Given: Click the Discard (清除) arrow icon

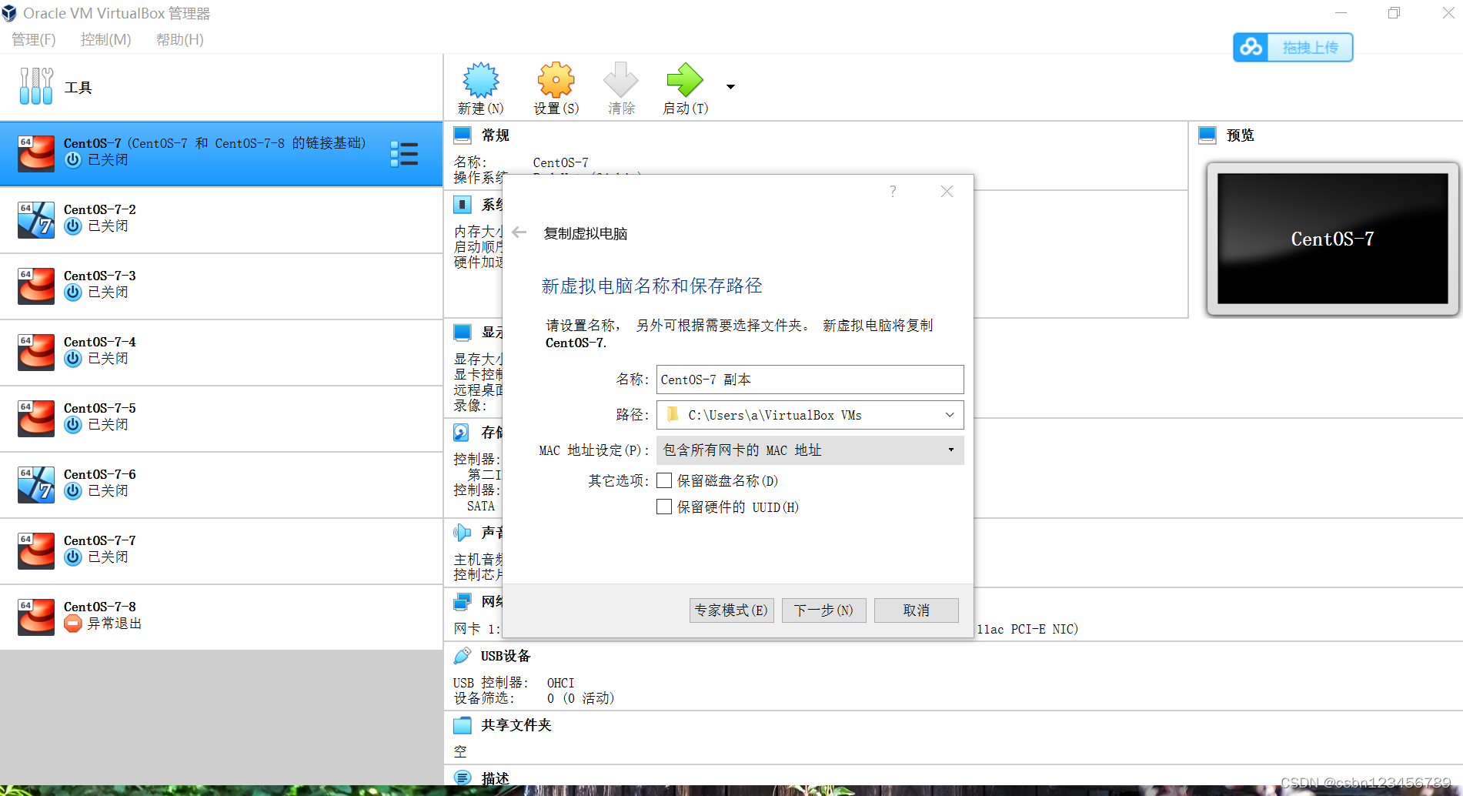Looking at the screenshot, I should (x=621, y=80).
